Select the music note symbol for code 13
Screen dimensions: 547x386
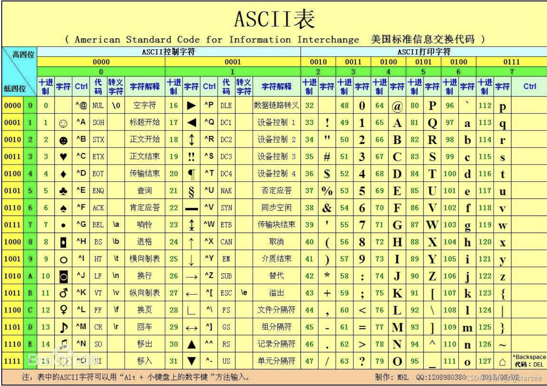click(x=64, y=327)
